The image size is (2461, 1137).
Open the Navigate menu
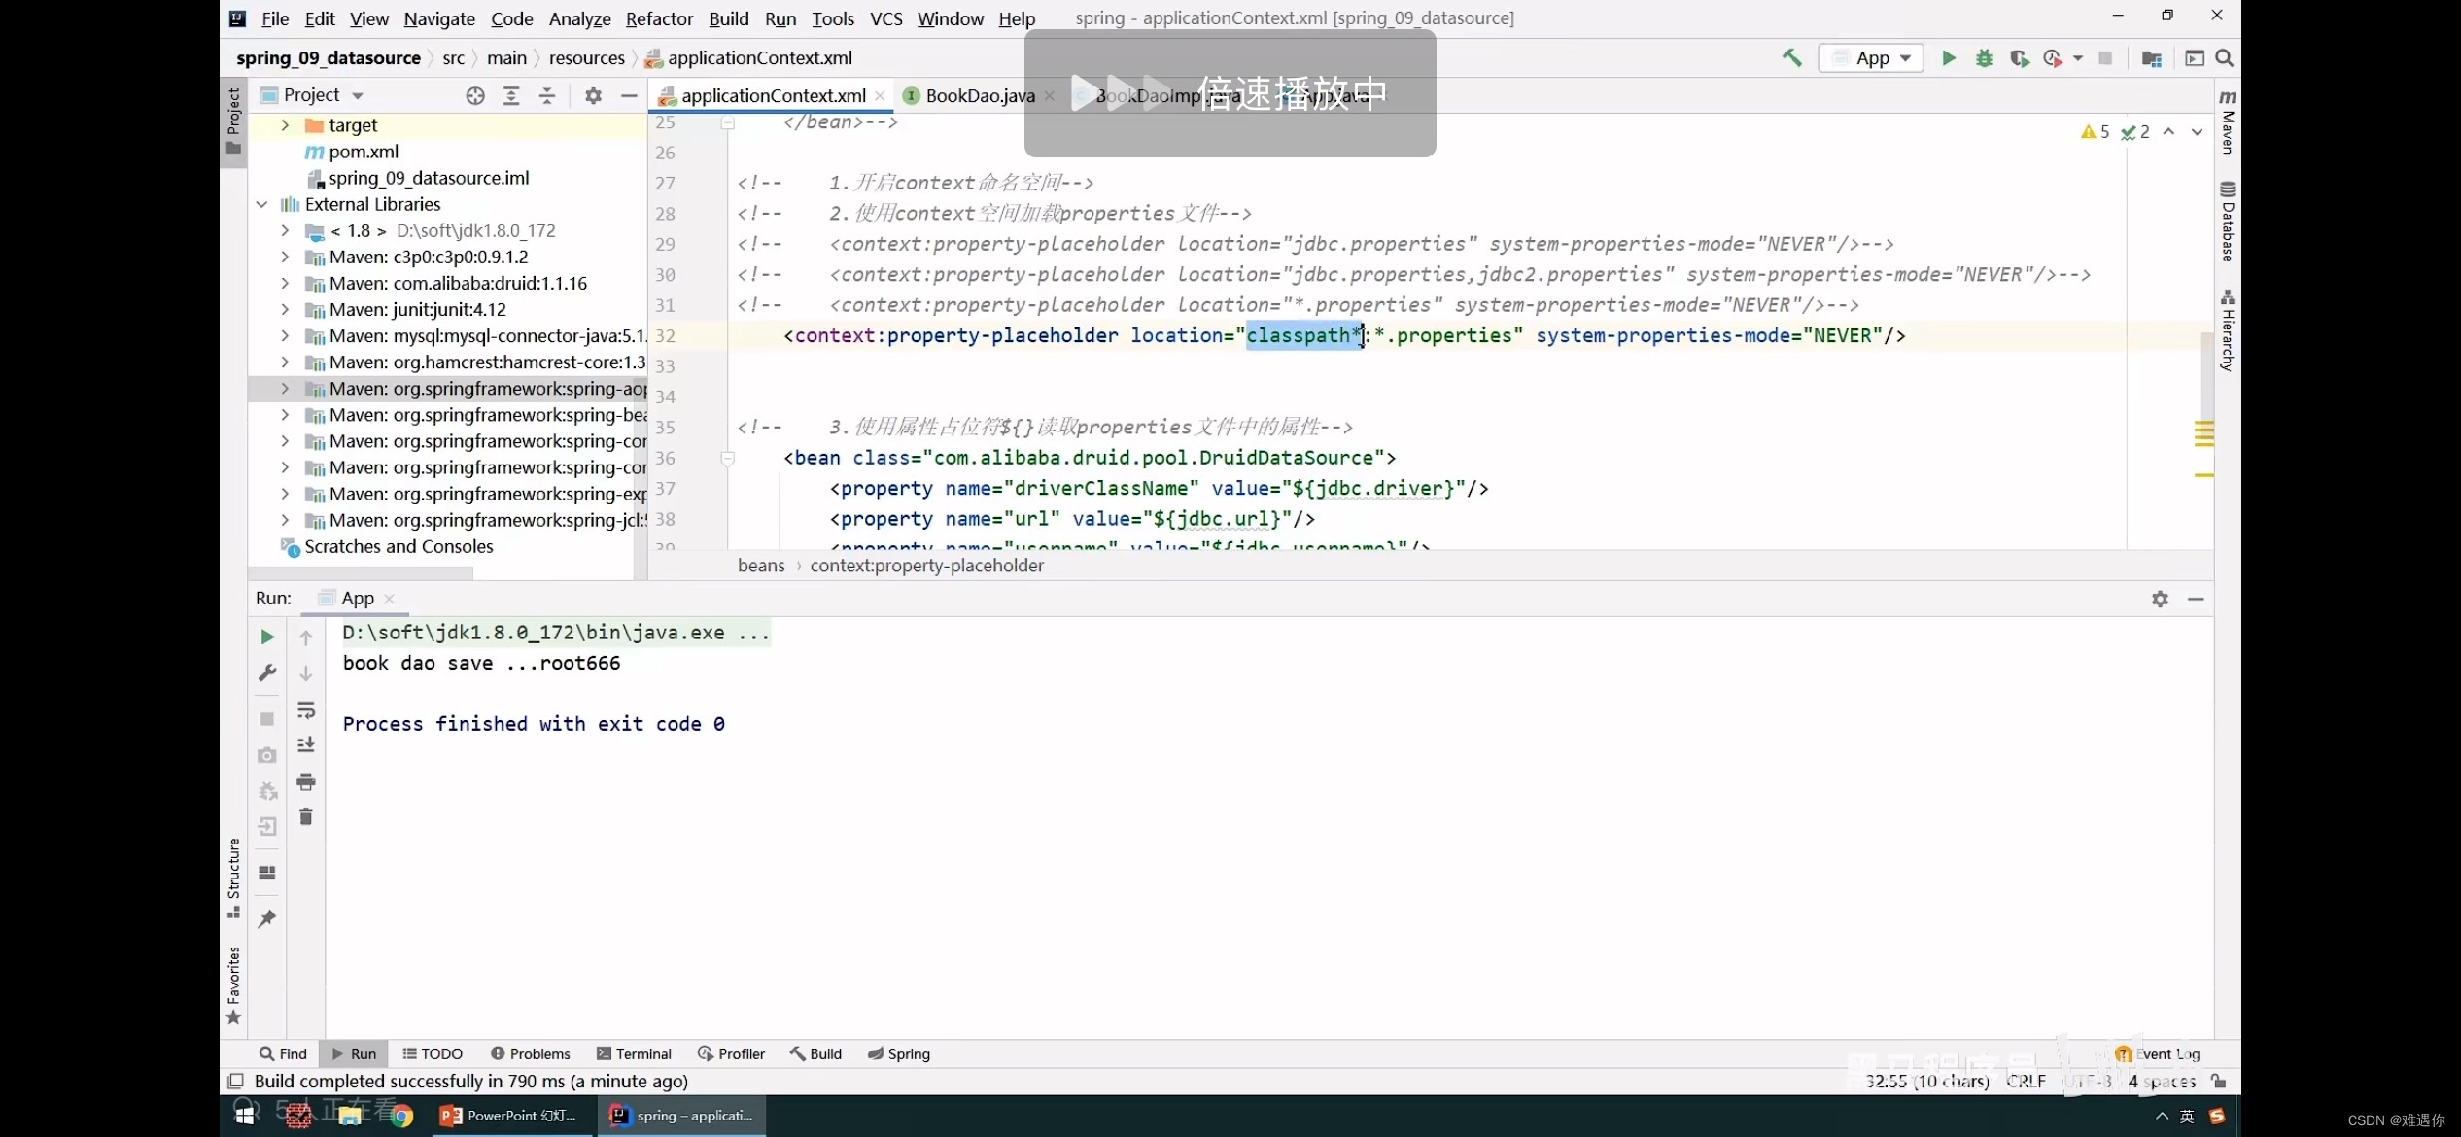point(439,18)
